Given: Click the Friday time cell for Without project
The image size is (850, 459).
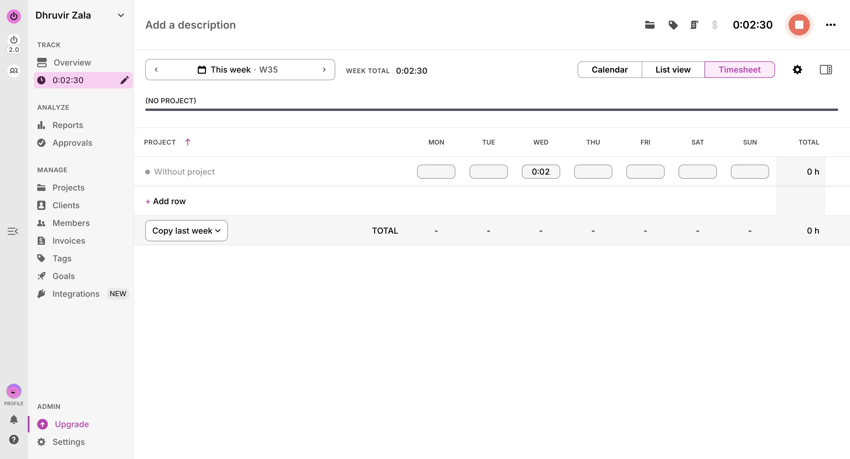Looking at the screenshot, I should 645,171.
